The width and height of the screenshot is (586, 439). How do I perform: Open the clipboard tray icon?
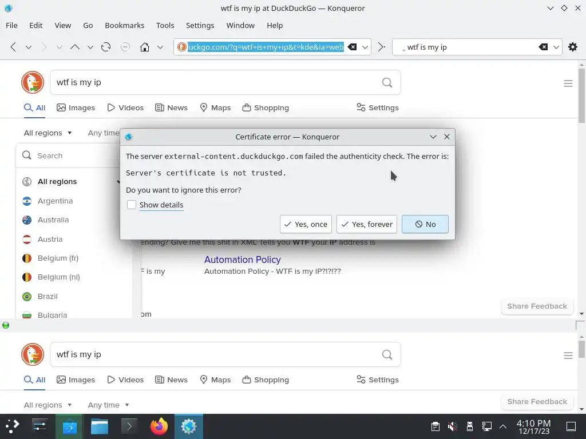[x=435, y=426]
